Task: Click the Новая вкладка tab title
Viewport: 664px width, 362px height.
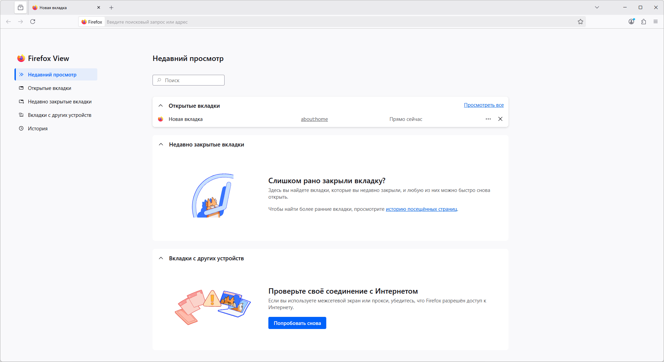Action: coord(53,7)
